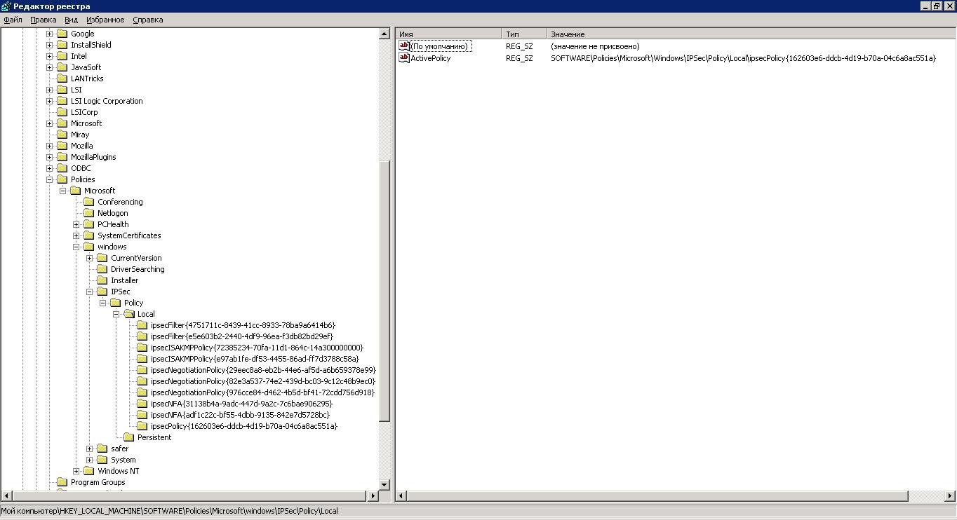Click the Значение column header
Image resolution: width=957 pixels, height=520 pixels.
click(751, 34)
